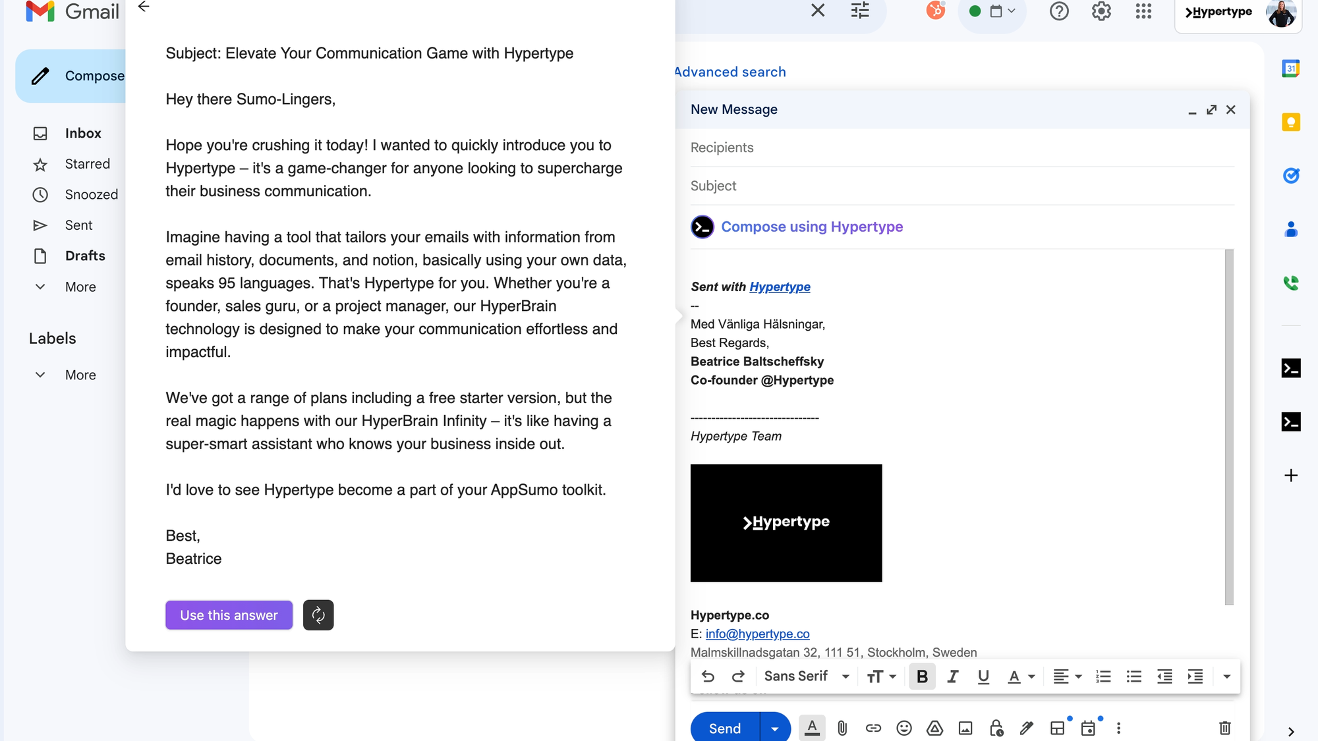
Task: Click the Attach file paperclip icon
Action: point(842,728)
